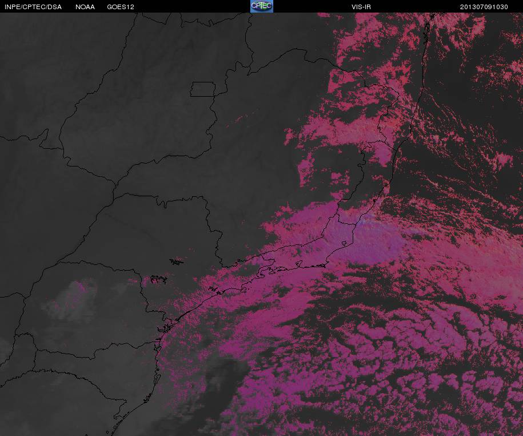Click the CPTEC logo in header
Viewport: 523px width, 436px height.
pyautogui.click(x=262, y=6)
